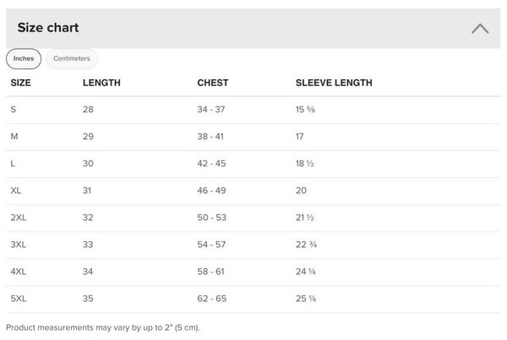Click the SIZE column header
This screenshot has height=340, width=507.
(21, 83)
